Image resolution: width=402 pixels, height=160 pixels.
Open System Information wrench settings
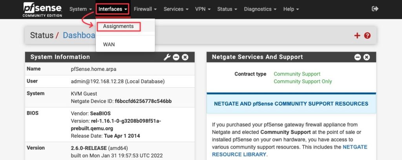pyautogui.click(x=167, y=57)
